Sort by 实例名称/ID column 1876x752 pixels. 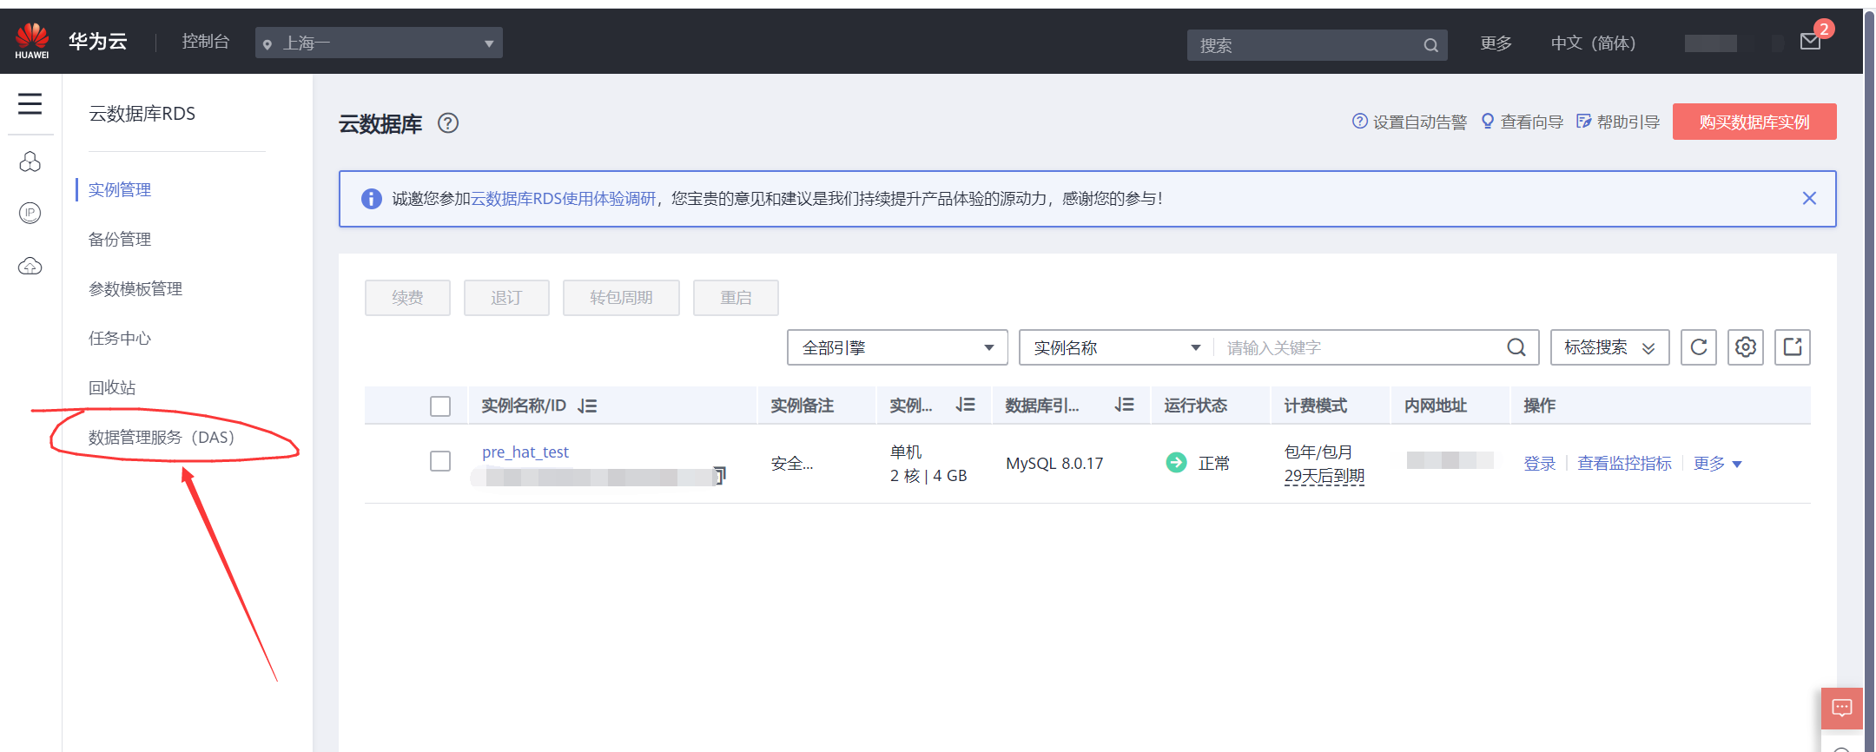click(588, 406)
